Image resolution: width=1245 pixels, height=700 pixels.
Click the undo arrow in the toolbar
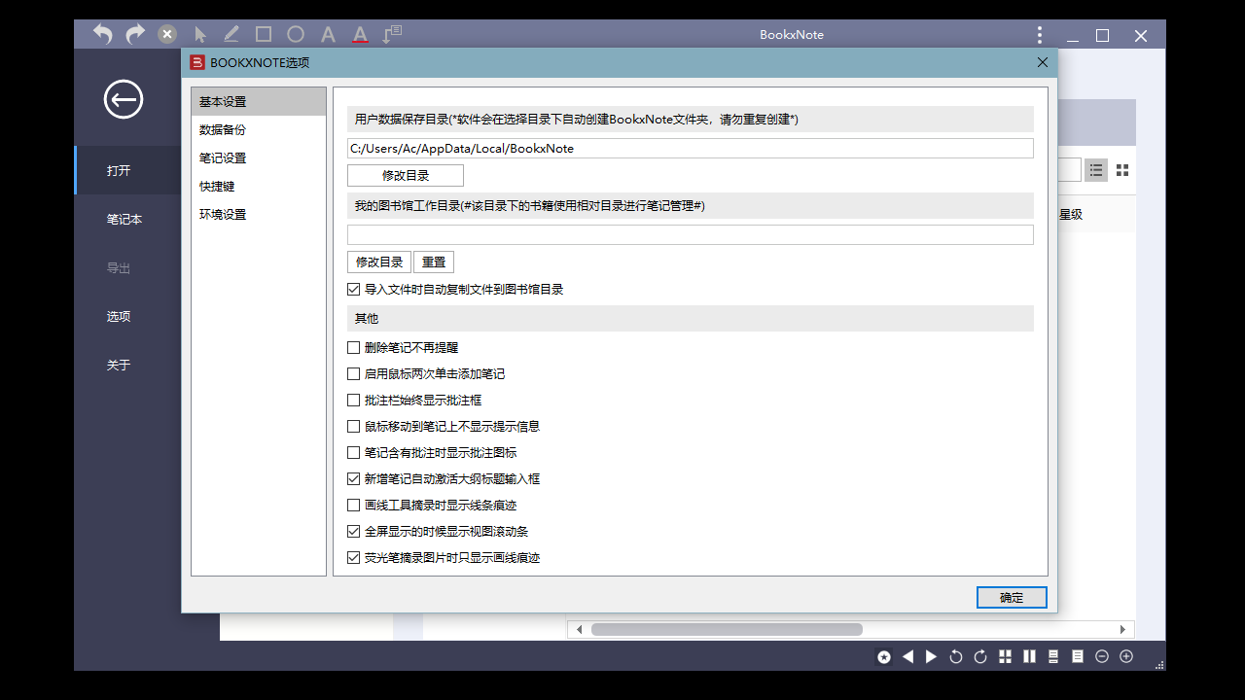102,34
